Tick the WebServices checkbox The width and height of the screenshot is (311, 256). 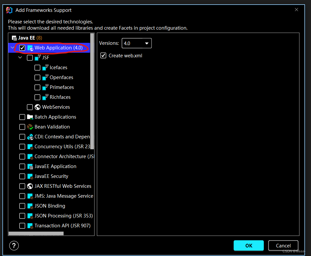30,107
